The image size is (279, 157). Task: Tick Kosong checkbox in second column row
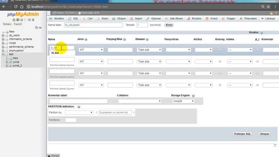[220, 61]
